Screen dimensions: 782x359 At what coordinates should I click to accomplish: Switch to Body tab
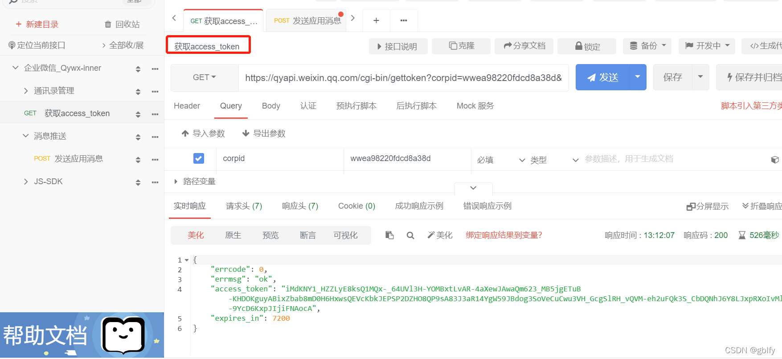[x=271, y=106]
